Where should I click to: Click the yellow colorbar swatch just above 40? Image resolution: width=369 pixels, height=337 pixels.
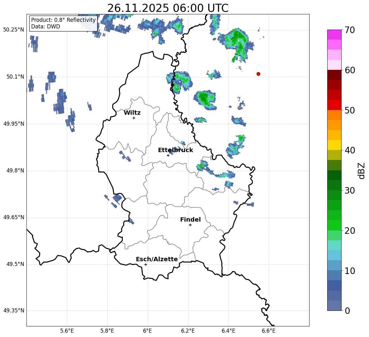click(334, 145)
